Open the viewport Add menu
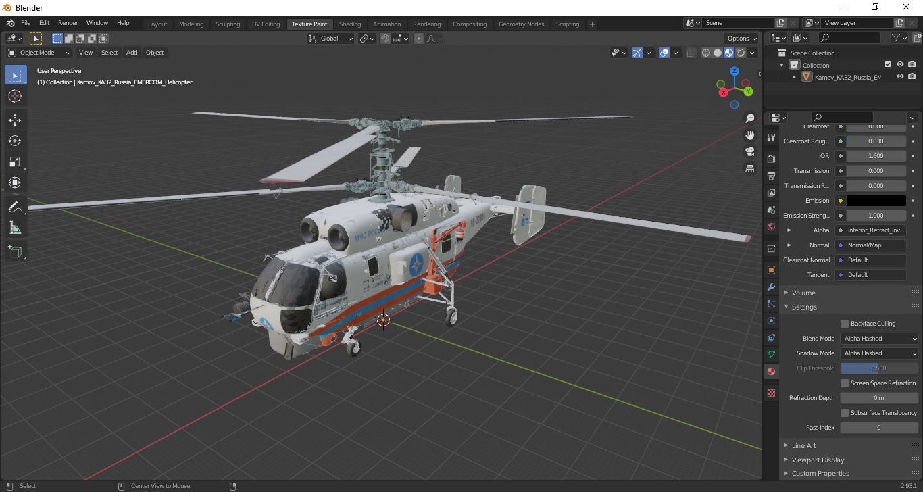This screenshot has height=492, width=923. [132, 53]
